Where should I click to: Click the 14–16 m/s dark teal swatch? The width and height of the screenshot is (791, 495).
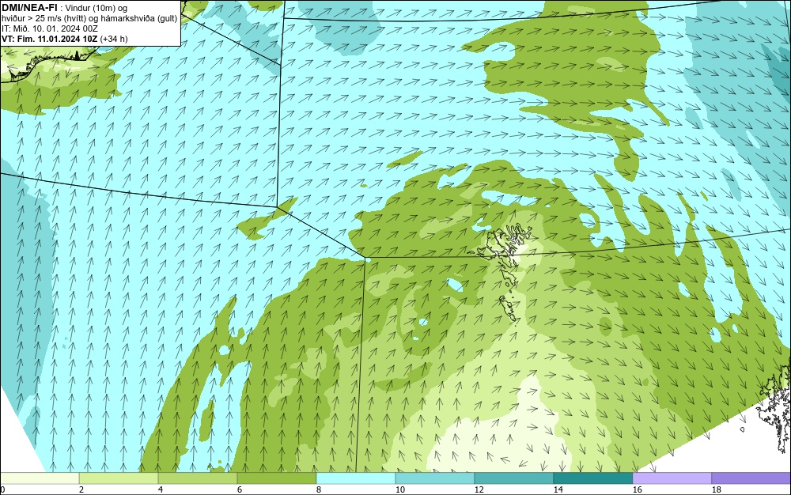pos(593,478)
